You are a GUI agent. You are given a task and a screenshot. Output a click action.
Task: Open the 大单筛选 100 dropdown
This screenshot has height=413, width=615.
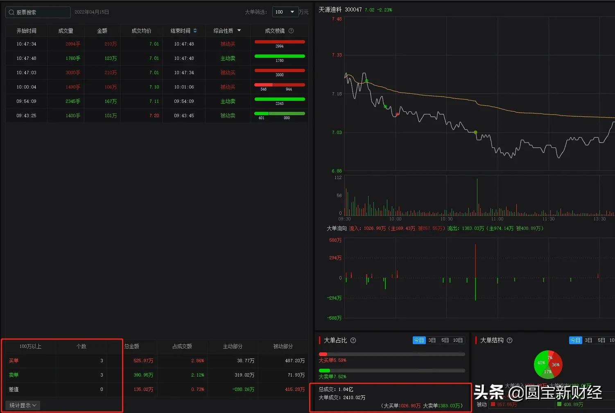point(285,12)
